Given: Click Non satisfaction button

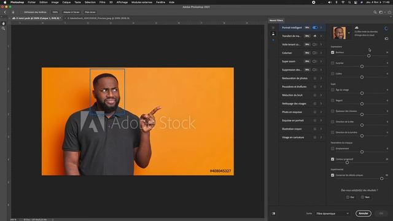Looking at the screenshot, I should pos(365,197).
